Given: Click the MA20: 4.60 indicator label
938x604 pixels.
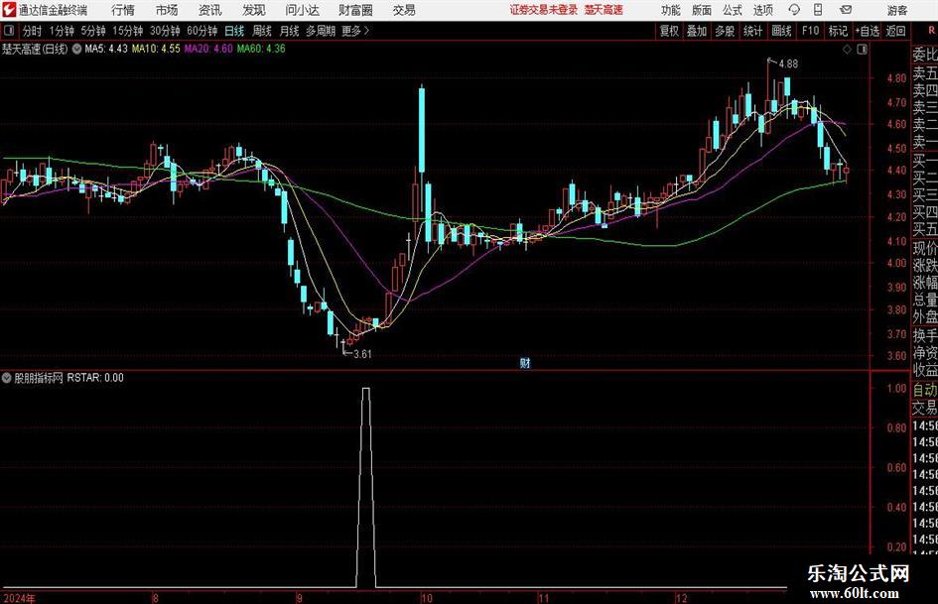Looking at the screenshot, I should [x=208, y=49].
